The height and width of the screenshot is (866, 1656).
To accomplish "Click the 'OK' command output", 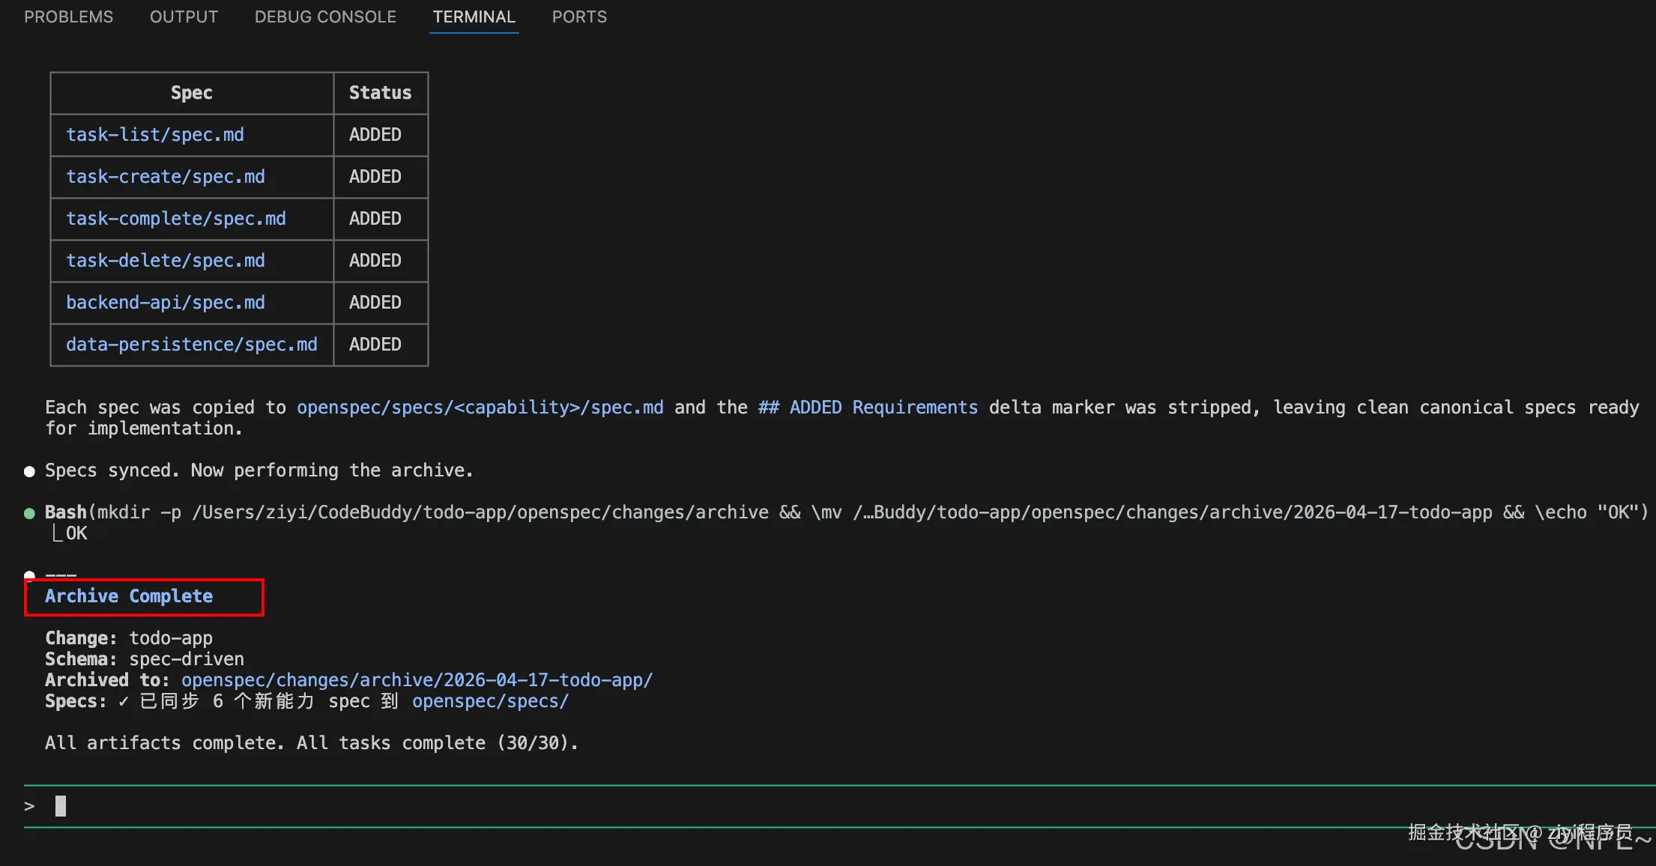I will click(x=76, y=533).
